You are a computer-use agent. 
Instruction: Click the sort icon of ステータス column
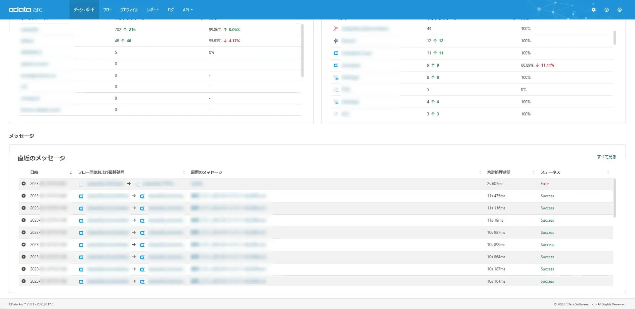click(608, 172)
